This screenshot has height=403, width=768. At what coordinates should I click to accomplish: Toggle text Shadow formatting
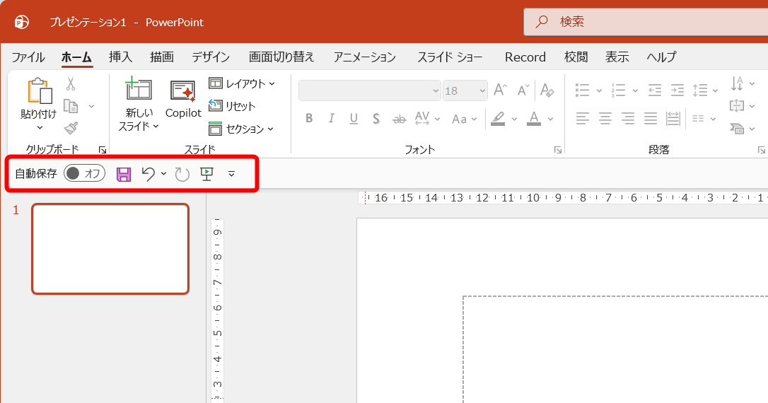[376, 119]
